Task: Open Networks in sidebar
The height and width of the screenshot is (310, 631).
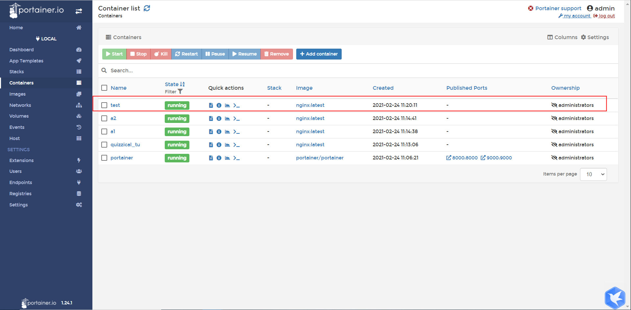Action: click(46, 105)
